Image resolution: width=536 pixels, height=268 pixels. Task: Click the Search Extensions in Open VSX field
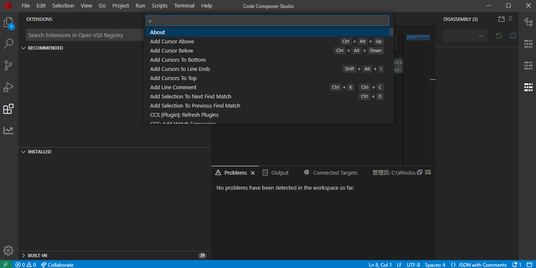click(84, 35)
